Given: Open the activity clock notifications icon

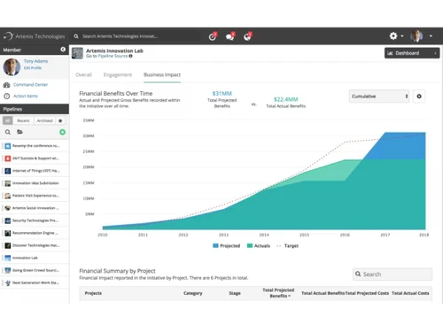Looking at the screenshot, I should pos(213,36).
